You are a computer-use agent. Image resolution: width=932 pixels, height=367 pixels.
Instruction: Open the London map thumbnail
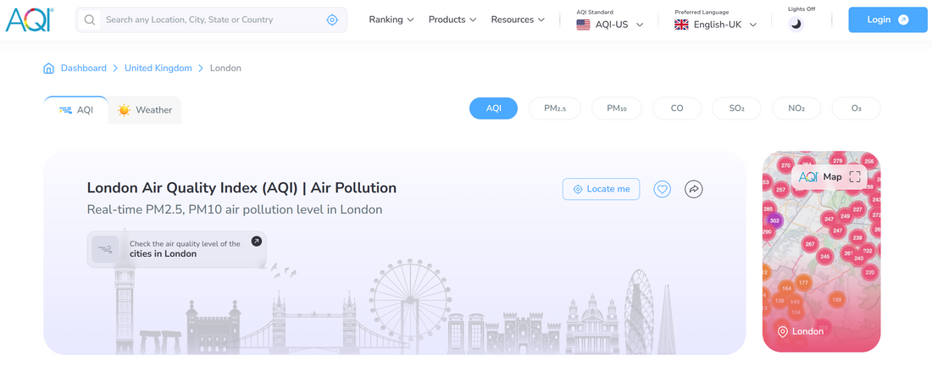point(822,251)
